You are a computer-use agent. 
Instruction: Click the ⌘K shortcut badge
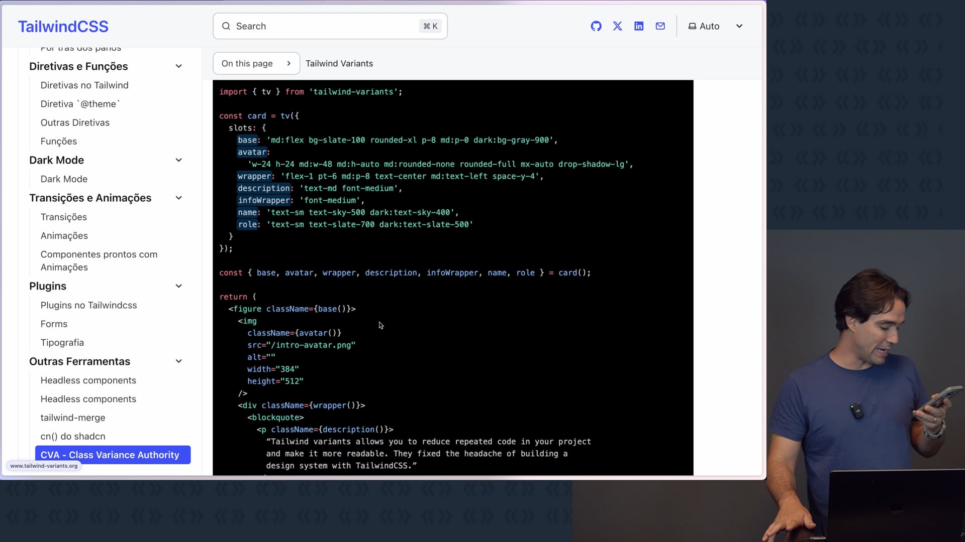pyautogui.click(x=430, y=26)
